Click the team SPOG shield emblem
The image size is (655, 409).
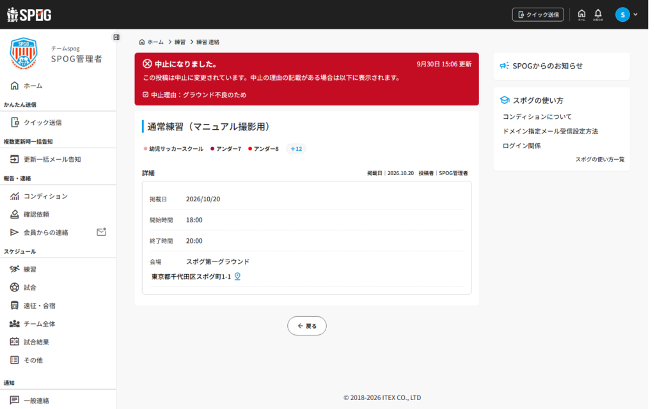(x=24, y=54)
